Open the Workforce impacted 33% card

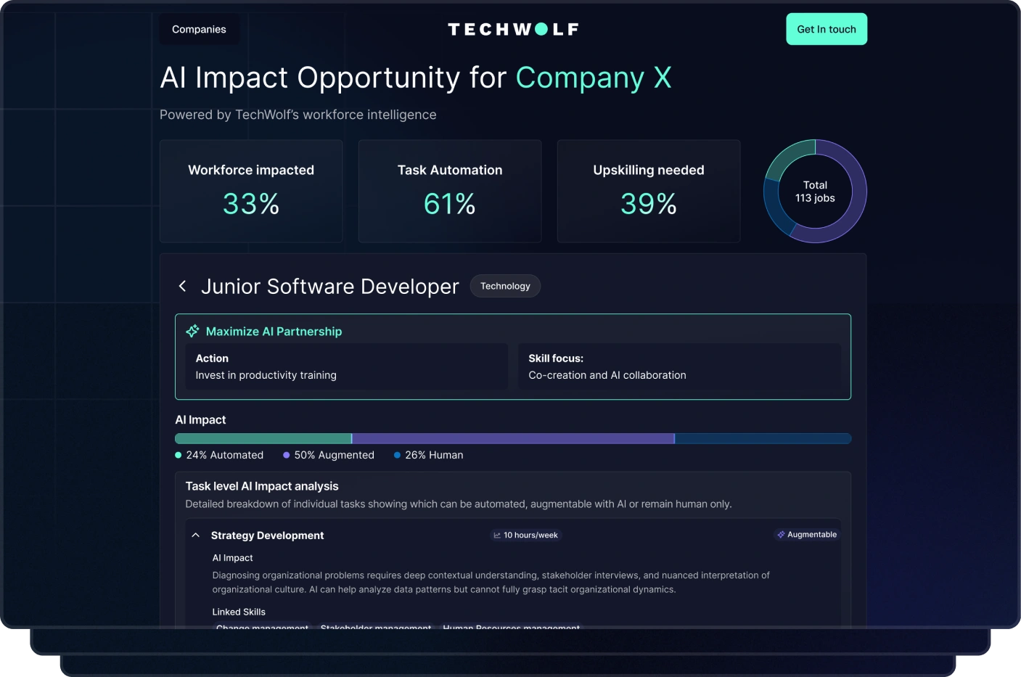click(x=251, y=191)
